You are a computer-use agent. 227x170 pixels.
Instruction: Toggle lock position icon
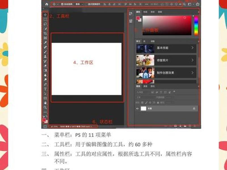pos(150,103)
